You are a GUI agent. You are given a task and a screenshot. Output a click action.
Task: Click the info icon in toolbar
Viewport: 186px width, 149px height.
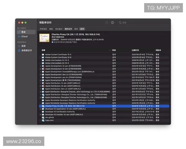tap(113, 23)
